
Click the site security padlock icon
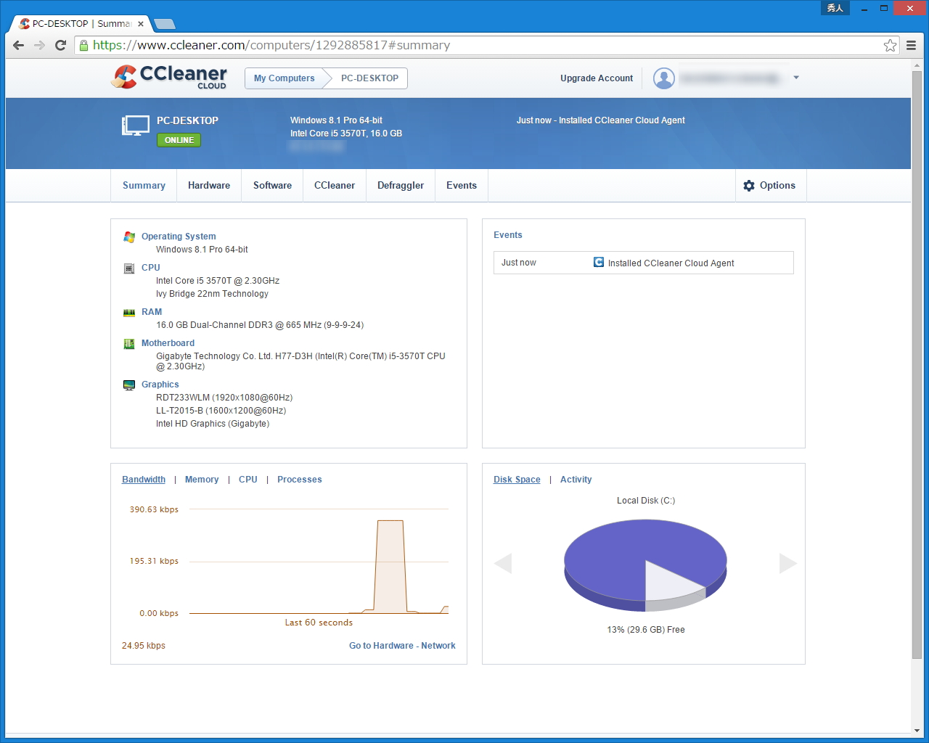point(83,45)
